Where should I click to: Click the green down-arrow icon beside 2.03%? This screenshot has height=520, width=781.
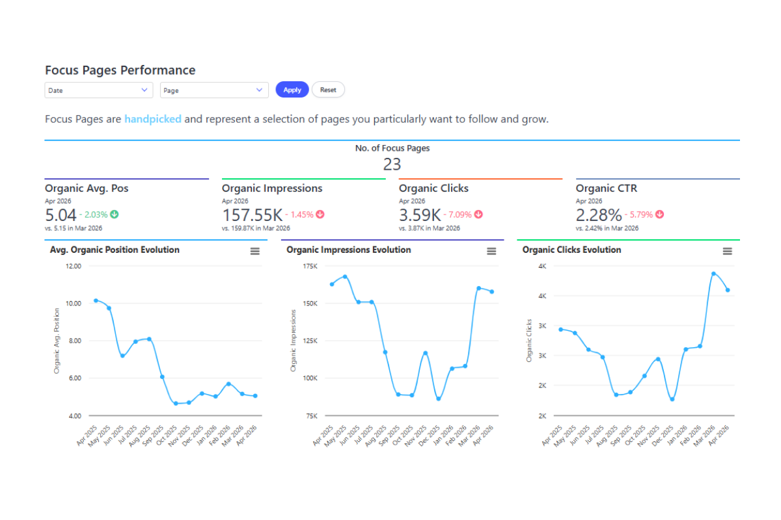point(115,214)
